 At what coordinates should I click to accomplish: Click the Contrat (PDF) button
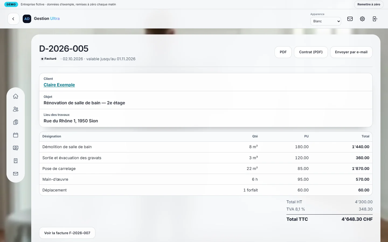coord(311,52)
